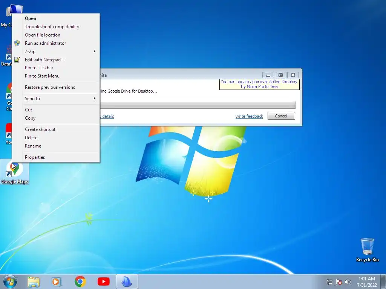Viewport: 386px width, 289px height.
Task: Open Windows Explorer from the taskbar
Action: (x=34, y=282)
